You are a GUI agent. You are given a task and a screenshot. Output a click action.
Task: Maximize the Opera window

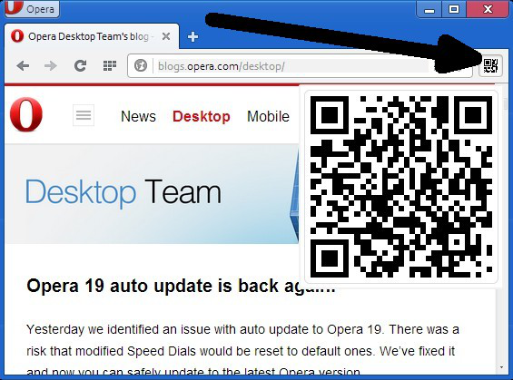454,9
